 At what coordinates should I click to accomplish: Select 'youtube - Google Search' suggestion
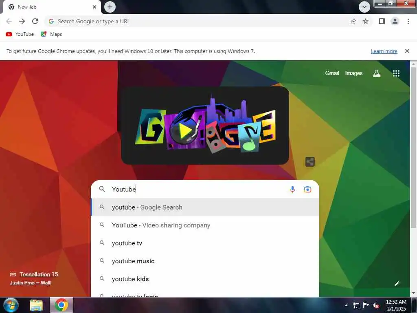[205, 207]
